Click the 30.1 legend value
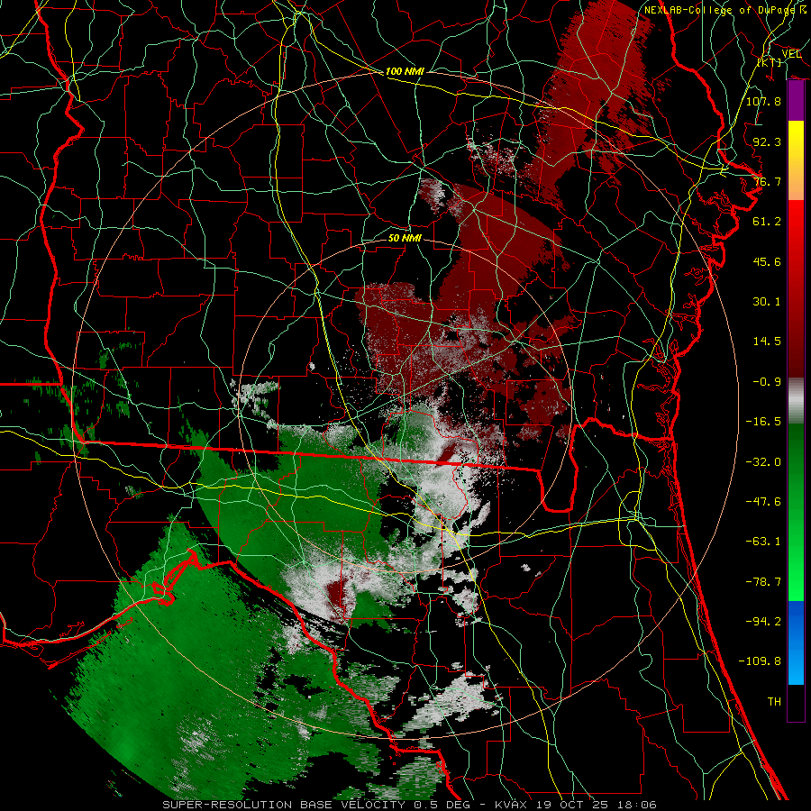The width and height of the screenshot is (811, 811). [x=767, y=302]
